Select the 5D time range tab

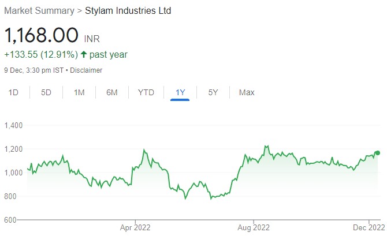46,92
